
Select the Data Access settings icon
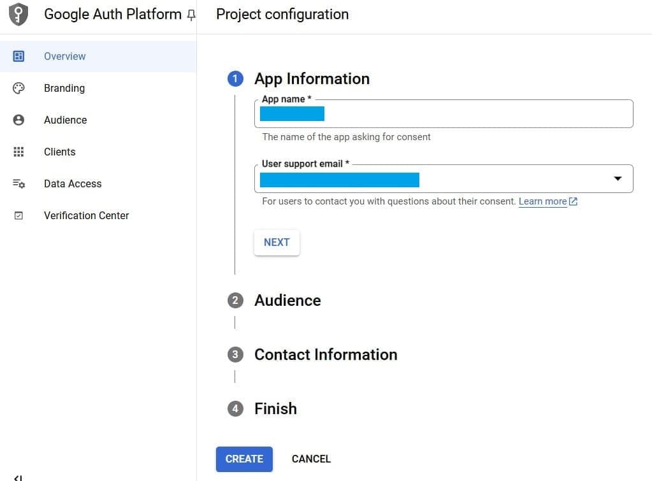18,183
